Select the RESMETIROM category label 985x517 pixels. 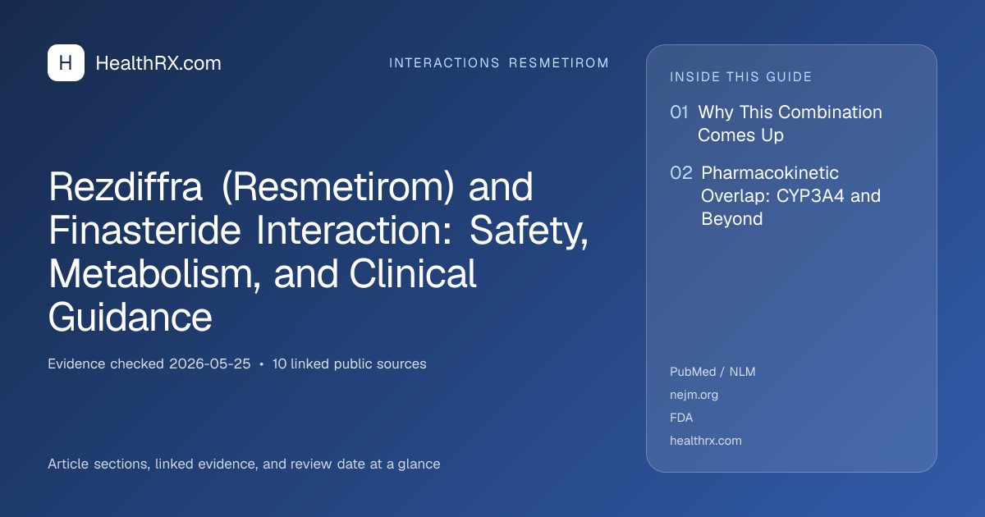[x=559, y=63]
